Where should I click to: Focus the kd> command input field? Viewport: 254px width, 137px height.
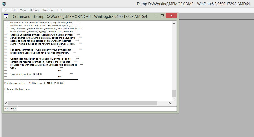coord(97,109)
